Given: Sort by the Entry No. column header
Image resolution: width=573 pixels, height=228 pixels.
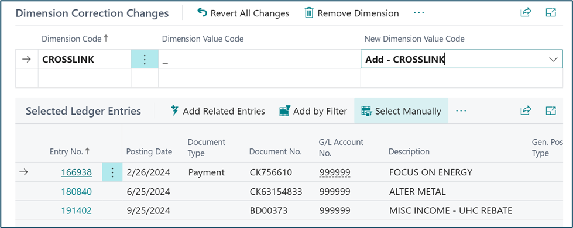Looking at the screenshot, I should pyautogui.click(x=70, y=151).
